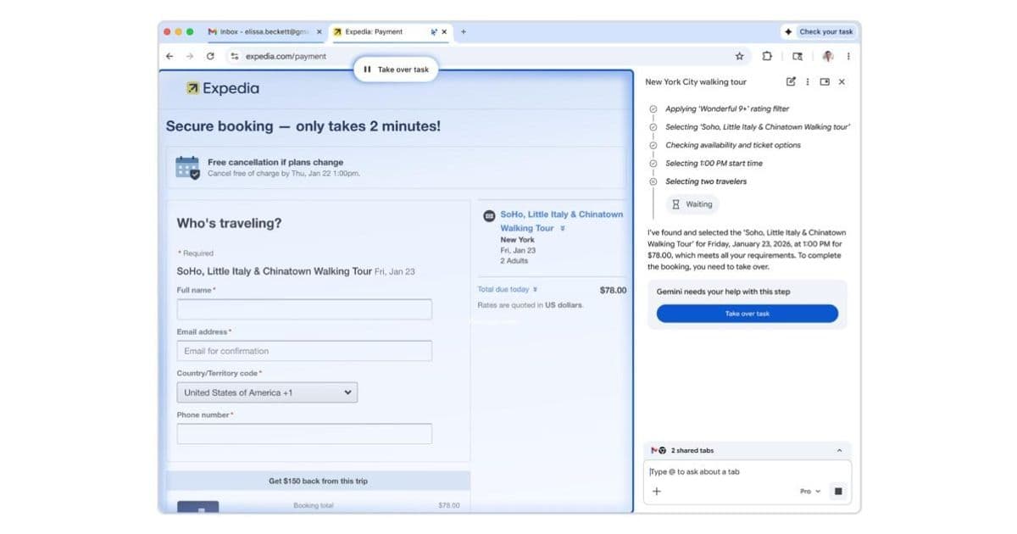This screenshot has width=1017, height=534.
Task: Click the Check your task button
Action: click(818, 31)
